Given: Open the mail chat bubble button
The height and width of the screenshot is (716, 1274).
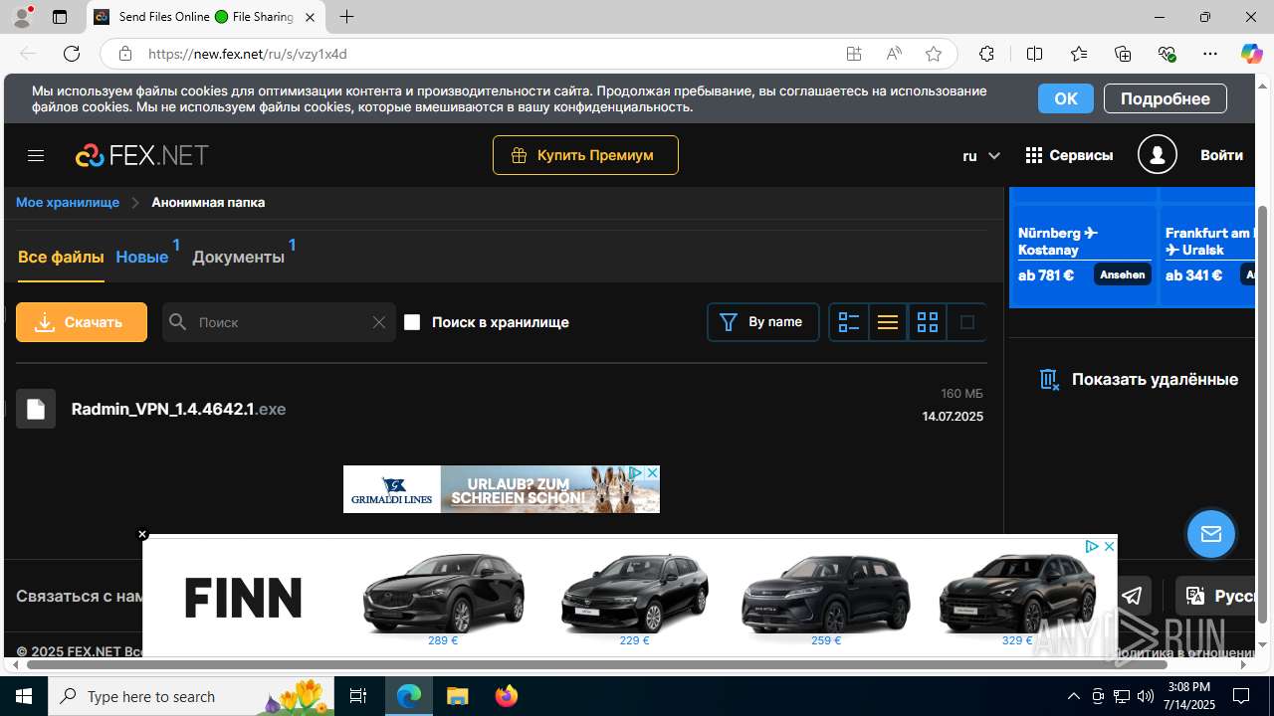Looking at the screenshot, I should 1211,534.
